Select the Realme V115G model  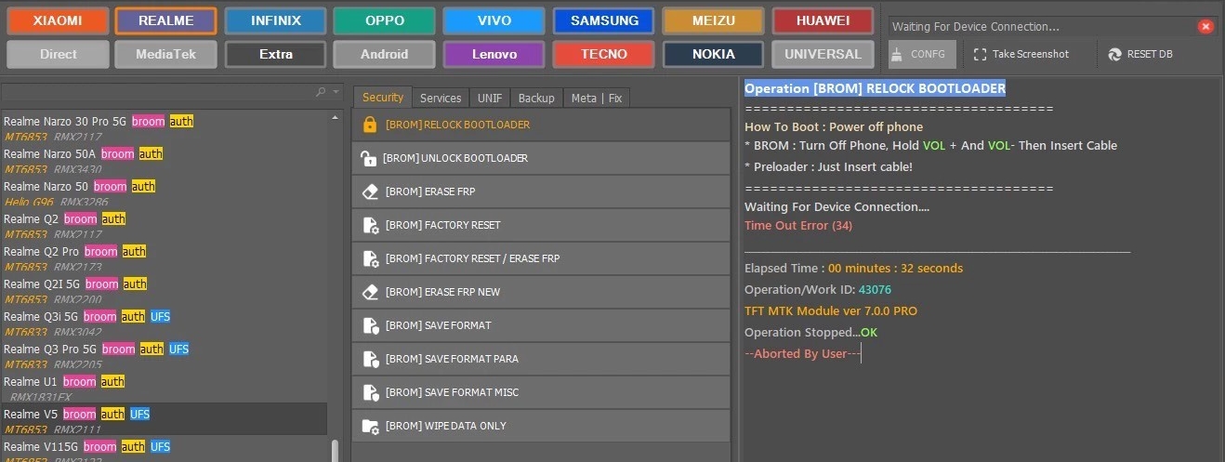point(165,450)
